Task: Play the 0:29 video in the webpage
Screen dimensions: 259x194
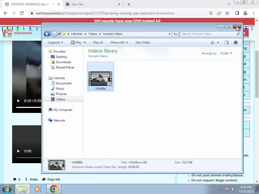Action: tap(18, 101)
